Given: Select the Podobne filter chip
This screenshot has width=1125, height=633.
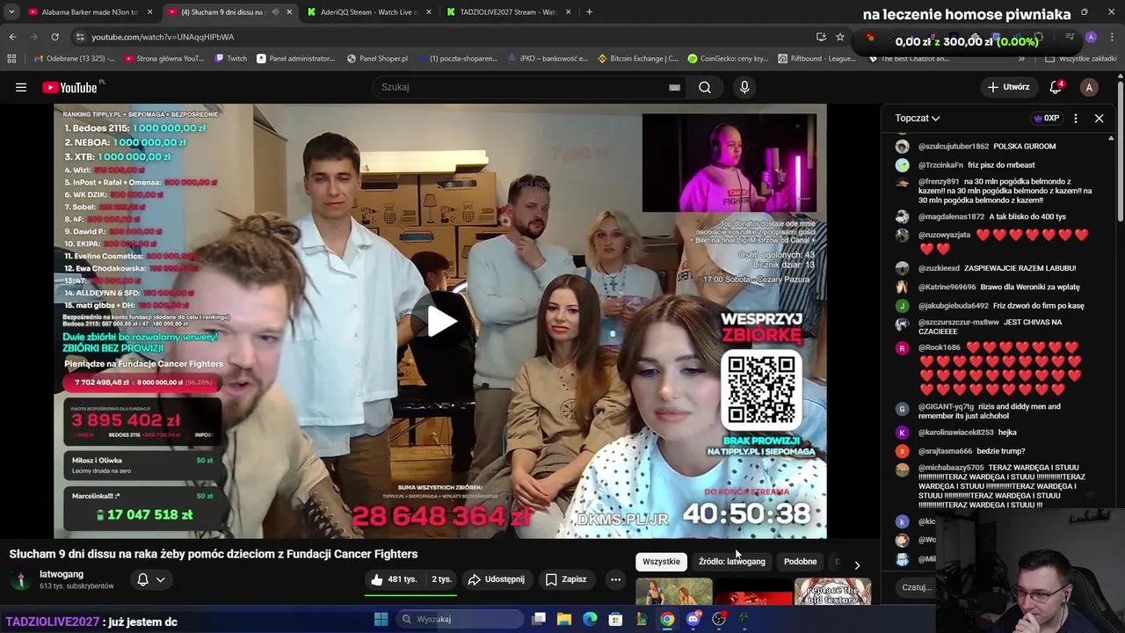Looking at the screenshot, I should point(800,562).
